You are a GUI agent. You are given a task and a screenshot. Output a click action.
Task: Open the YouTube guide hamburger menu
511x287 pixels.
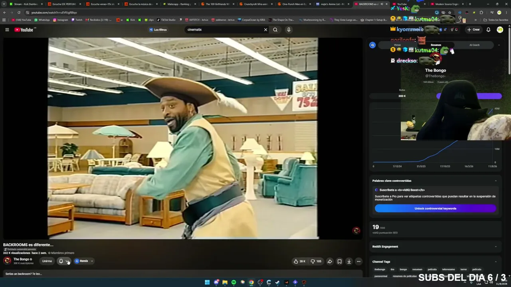7,29
